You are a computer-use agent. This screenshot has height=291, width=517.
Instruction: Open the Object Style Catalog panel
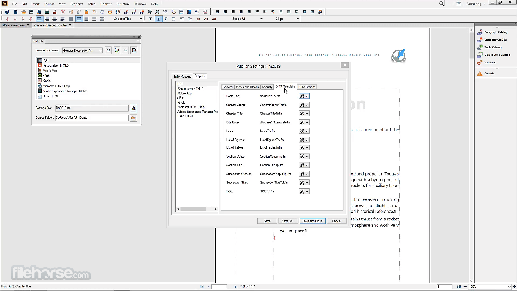tap(497, 55)
